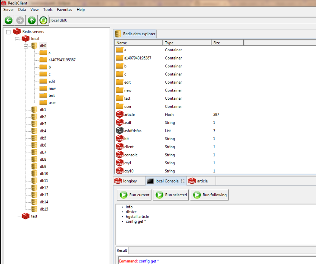Collapse the db0 database node
This screenshot has height=264, width=316.
(x=26, y=46)
